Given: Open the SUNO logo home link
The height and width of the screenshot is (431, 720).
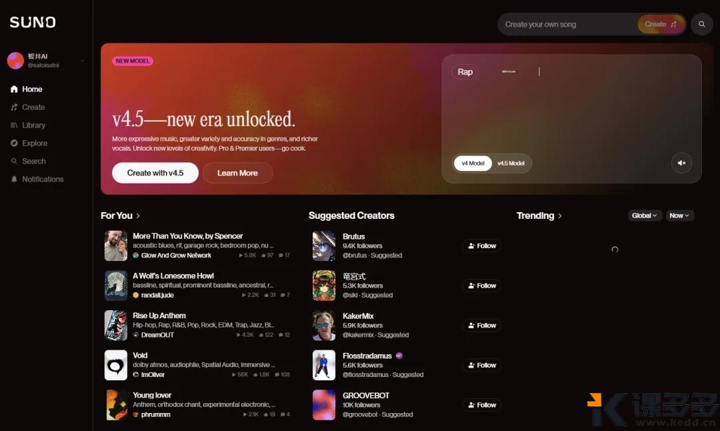Looking at the screenshot, I should pyautogui.click(x=33, y=22).
